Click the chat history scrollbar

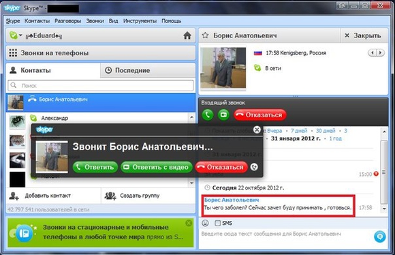[384, 172]
